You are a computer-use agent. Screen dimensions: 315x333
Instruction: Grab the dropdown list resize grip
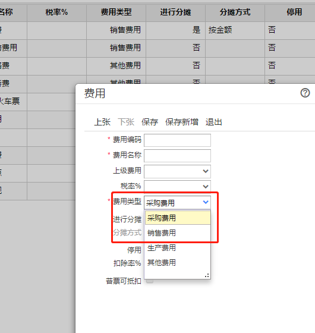pos(207,275)
